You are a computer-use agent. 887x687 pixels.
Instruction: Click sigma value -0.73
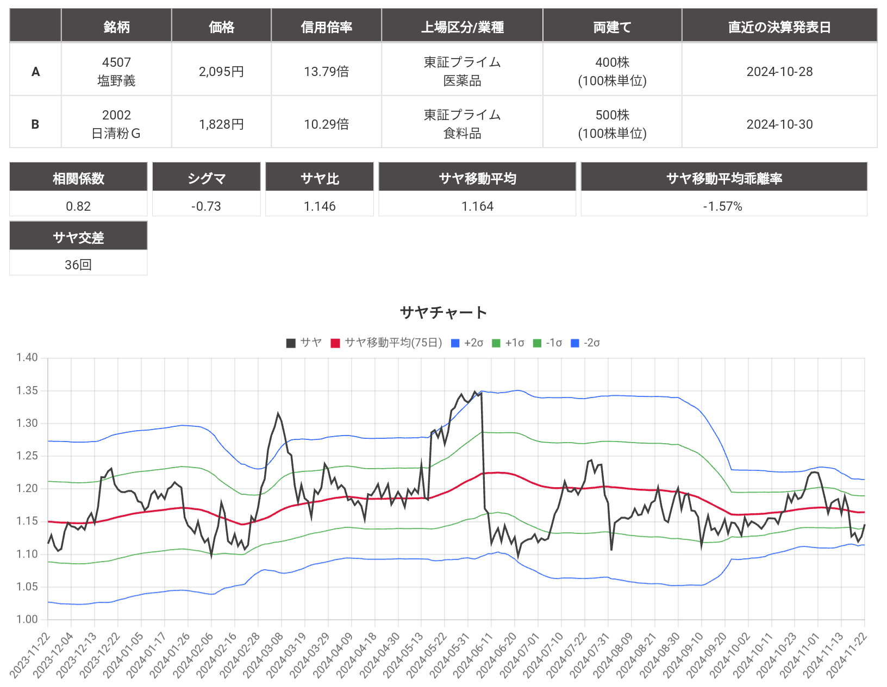(x=206, y=206)
